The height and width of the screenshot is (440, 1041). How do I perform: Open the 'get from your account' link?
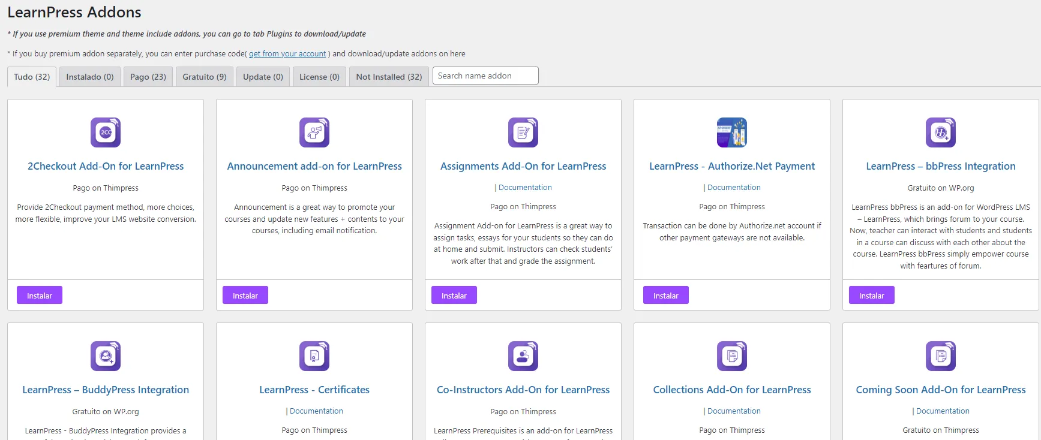287,54
